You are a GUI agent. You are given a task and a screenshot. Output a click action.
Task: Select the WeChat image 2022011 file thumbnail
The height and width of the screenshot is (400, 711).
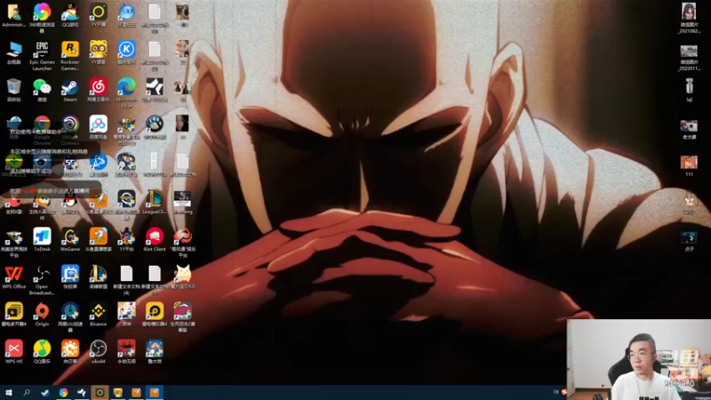coord(689,58)
